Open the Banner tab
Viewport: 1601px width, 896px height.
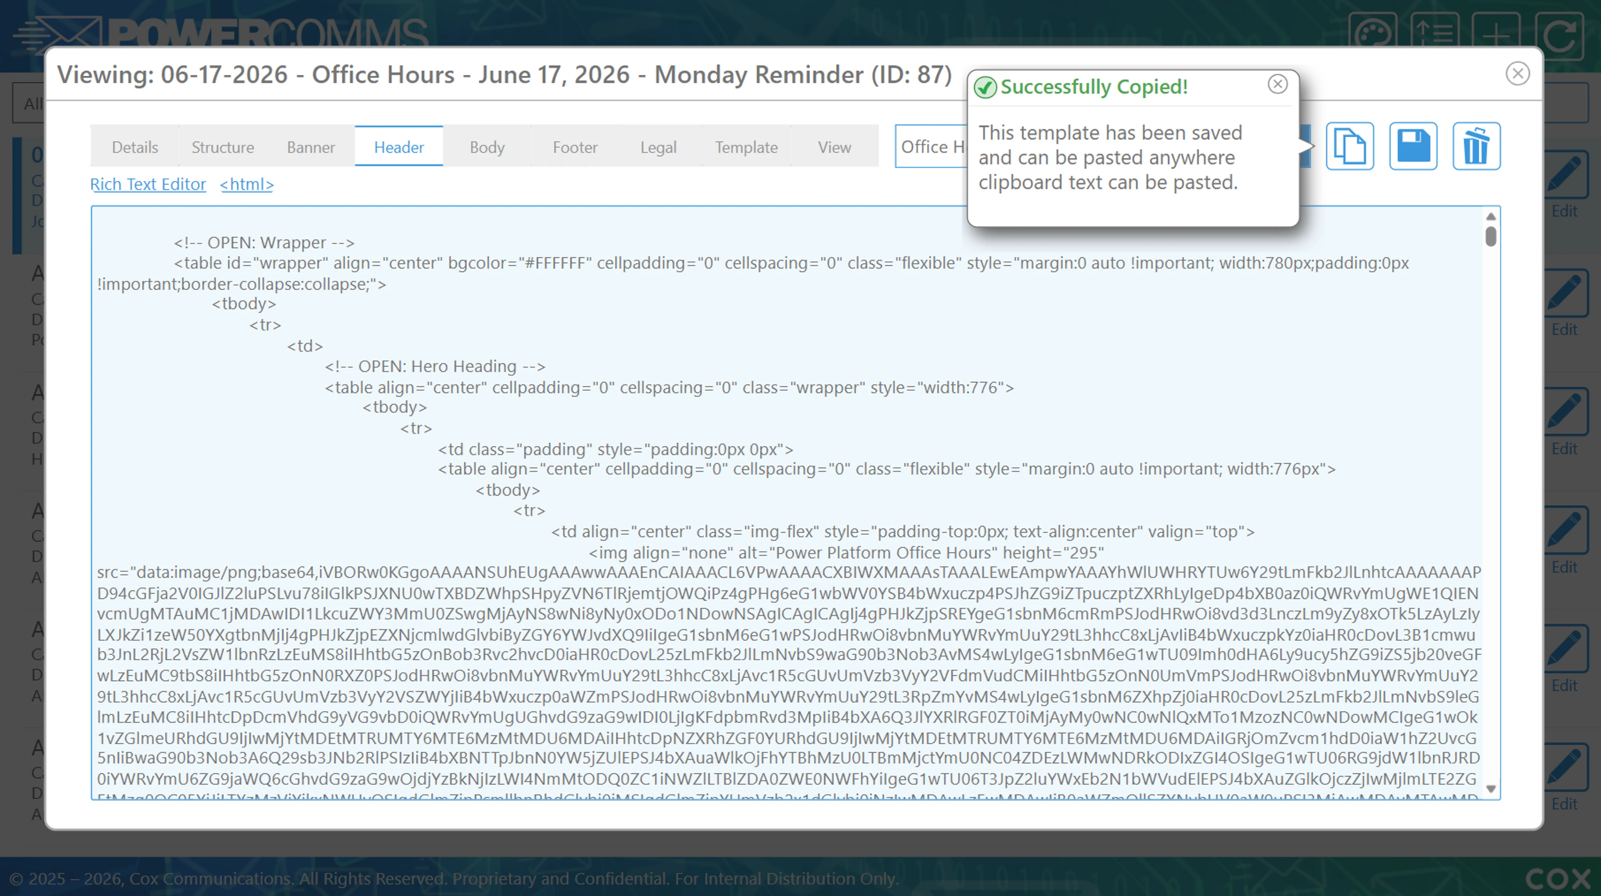pos(311,147)
